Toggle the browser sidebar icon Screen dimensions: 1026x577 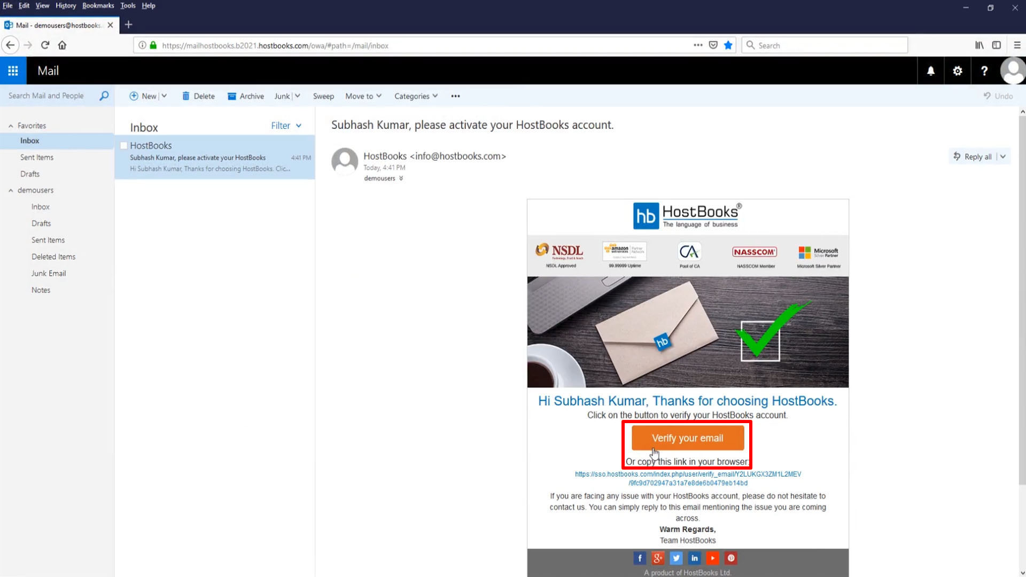997,45
